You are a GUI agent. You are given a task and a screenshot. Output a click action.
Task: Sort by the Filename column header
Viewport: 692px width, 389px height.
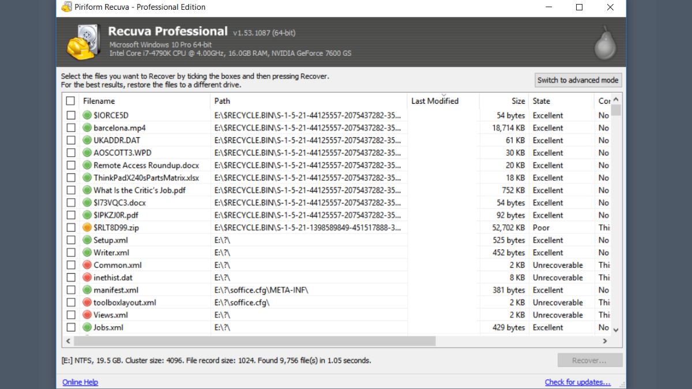click(x=145, y=101)
